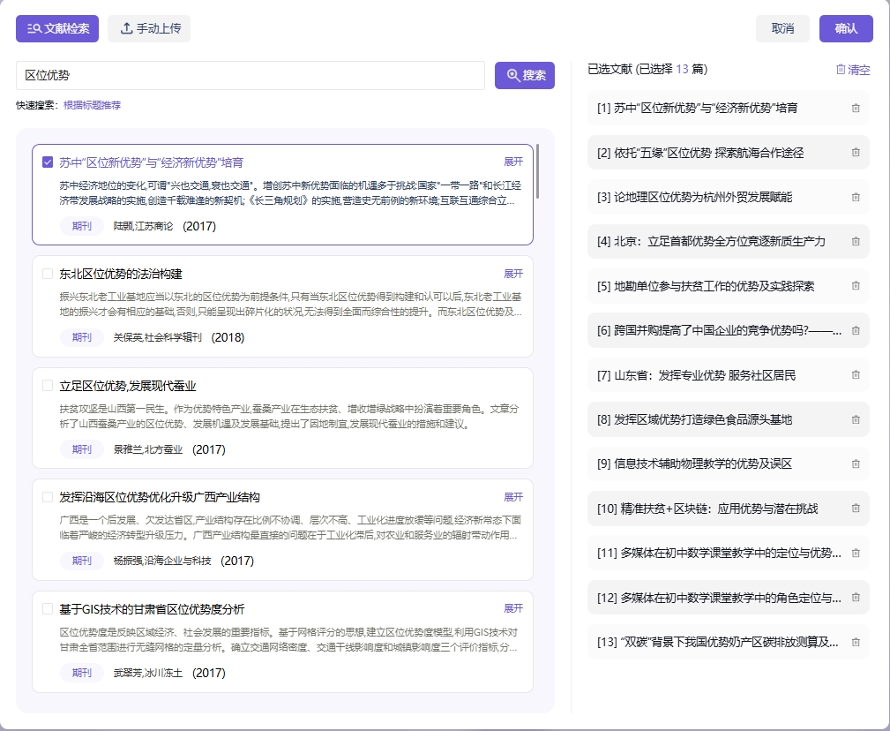Click author text 杨振强,沿海企业与科技
Viewport: 890px width, 731px height.
pos(161,561)
